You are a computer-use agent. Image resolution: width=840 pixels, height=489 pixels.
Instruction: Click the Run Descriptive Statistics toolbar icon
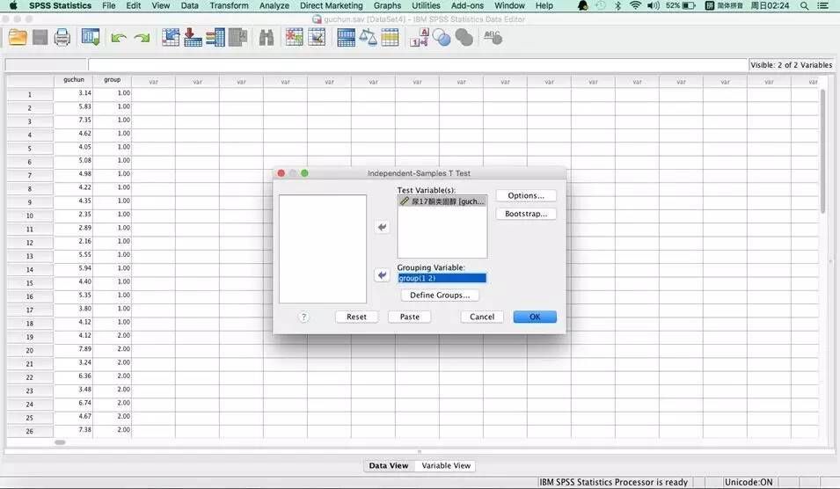click(x=237, y=38)
